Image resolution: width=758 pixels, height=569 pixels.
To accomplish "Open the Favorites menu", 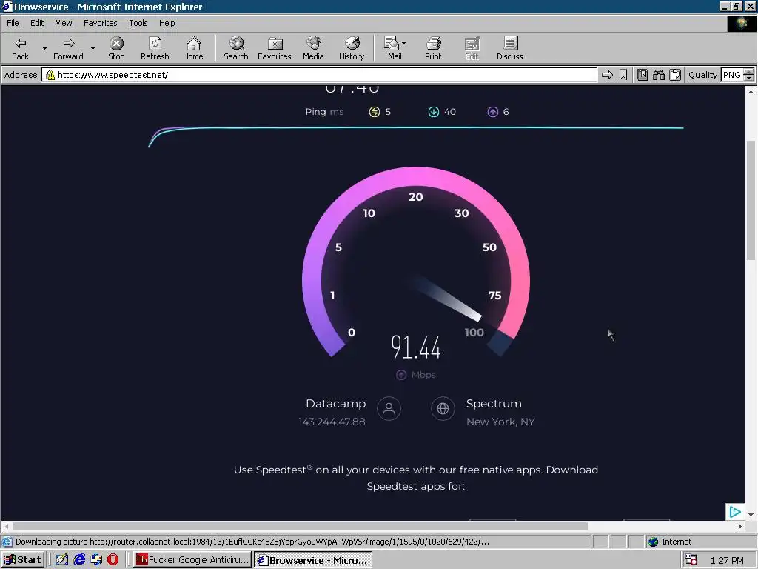I will (x=100, y=23).
